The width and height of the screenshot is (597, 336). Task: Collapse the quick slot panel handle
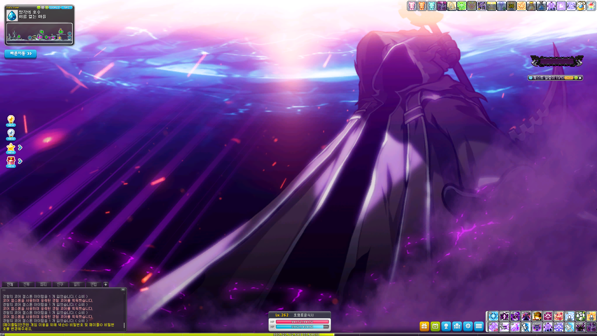(x=486, y=321)
